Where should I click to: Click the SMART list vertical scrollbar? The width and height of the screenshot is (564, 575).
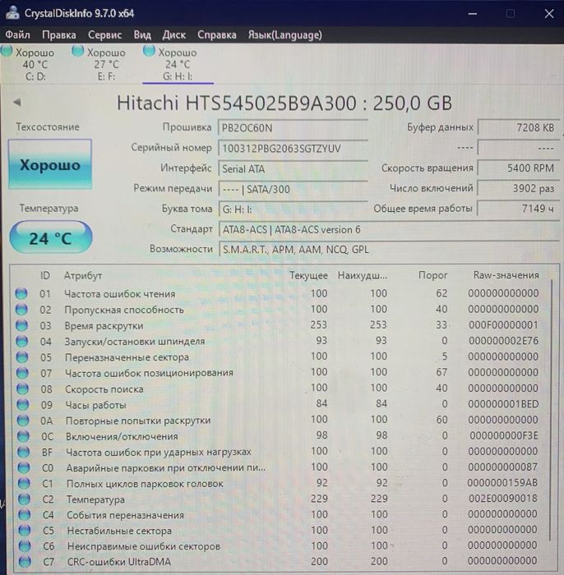point(551,411)
